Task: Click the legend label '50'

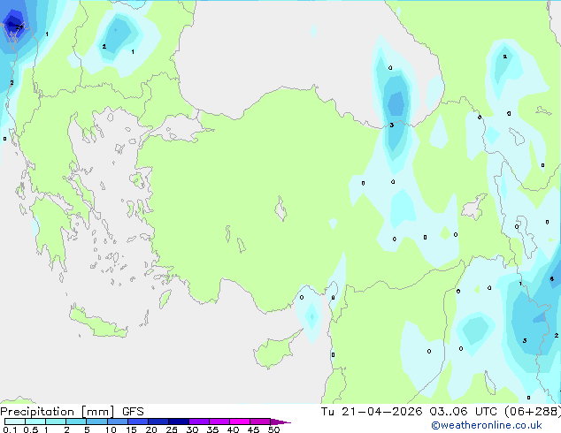Action: 273,429
